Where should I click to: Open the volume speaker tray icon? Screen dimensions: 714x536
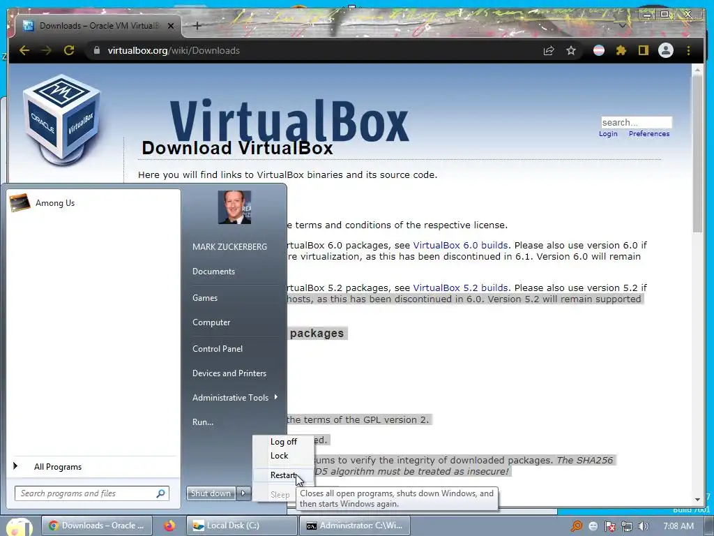pyautogui.click(x=644, y=526)
